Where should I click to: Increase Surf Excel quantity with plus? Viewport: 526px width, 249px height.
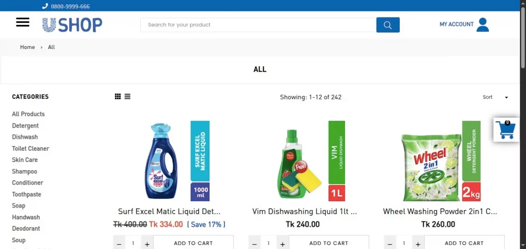click(147, 243)
